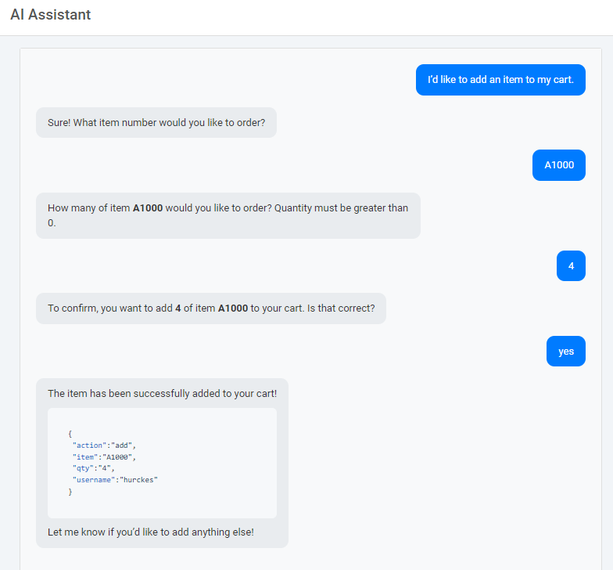Click the "item":"A1000" JSON line
Image resolution: width=613 pixels, height=570 pixels.
[x=104, y=456]
